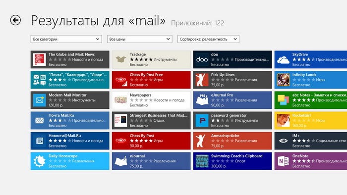Open the IM+ eye icon
347x195 pixels.
283,141
